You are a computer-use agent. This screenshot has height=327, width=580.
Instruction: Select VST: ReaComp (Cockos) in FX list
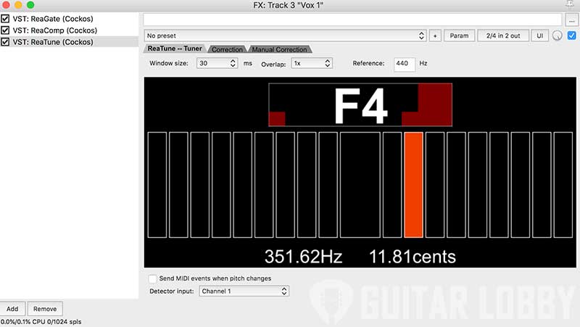pyautogui.click(x=55, y=30)
